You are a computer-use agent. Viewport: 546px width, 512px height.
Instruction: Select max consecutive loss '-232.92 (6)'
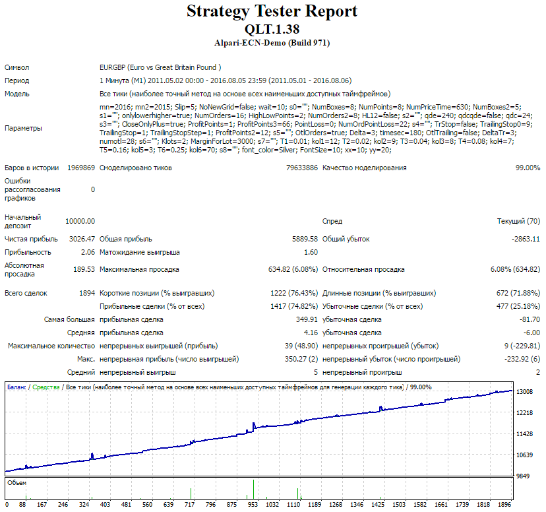(x=522, y=360)
